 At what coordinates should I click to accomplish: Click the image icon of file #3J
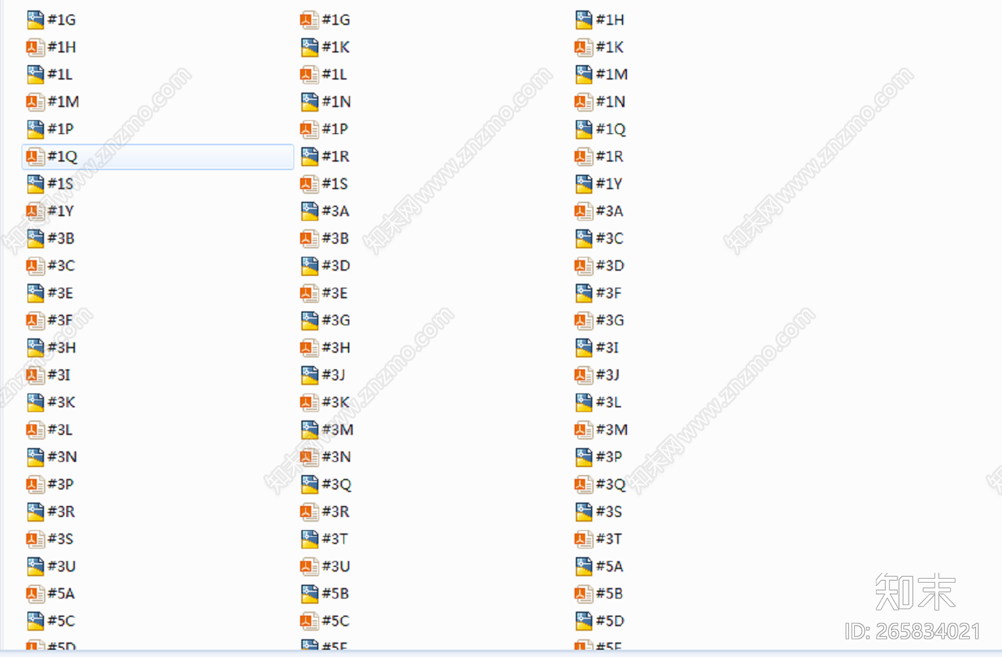[x=310, y=375]
